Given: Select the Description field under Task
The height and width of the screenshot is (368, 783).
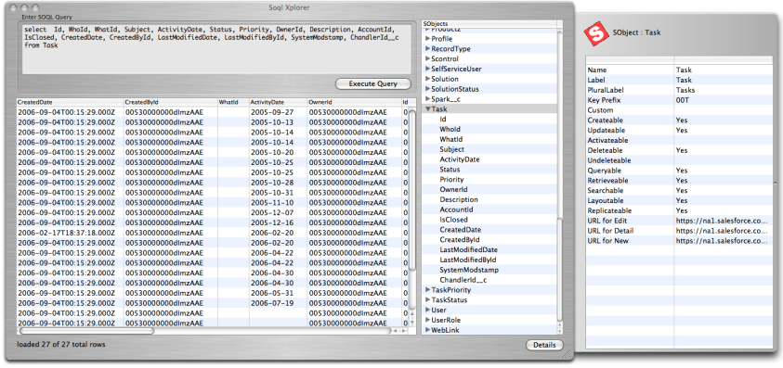Looking at the screenshot, I should pyautogui.click(x=459, y=199).
